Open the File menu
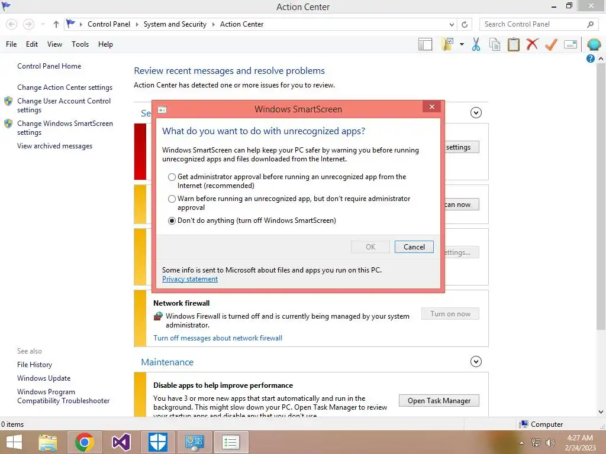606x454 pixels. click(x=11, y=44)
